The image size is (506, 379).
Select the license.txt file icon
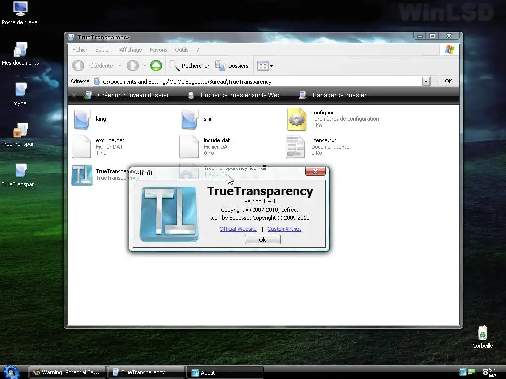[x=295, y=147]
